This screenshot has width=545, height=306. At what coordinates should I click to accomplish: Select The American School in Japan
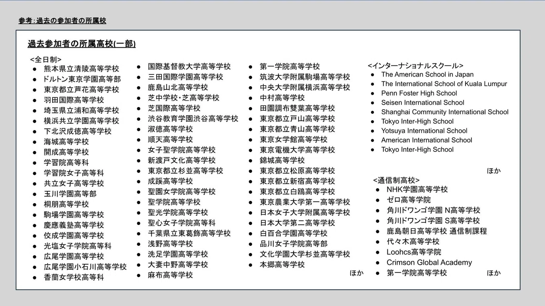click(x=427, y=75)
